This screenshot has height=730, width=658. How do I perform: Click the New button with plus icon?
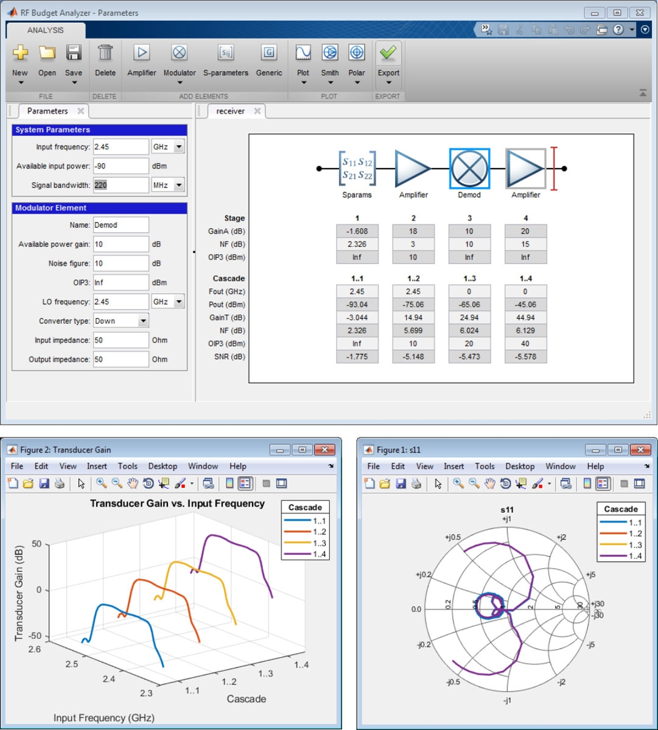click(20, 54)
